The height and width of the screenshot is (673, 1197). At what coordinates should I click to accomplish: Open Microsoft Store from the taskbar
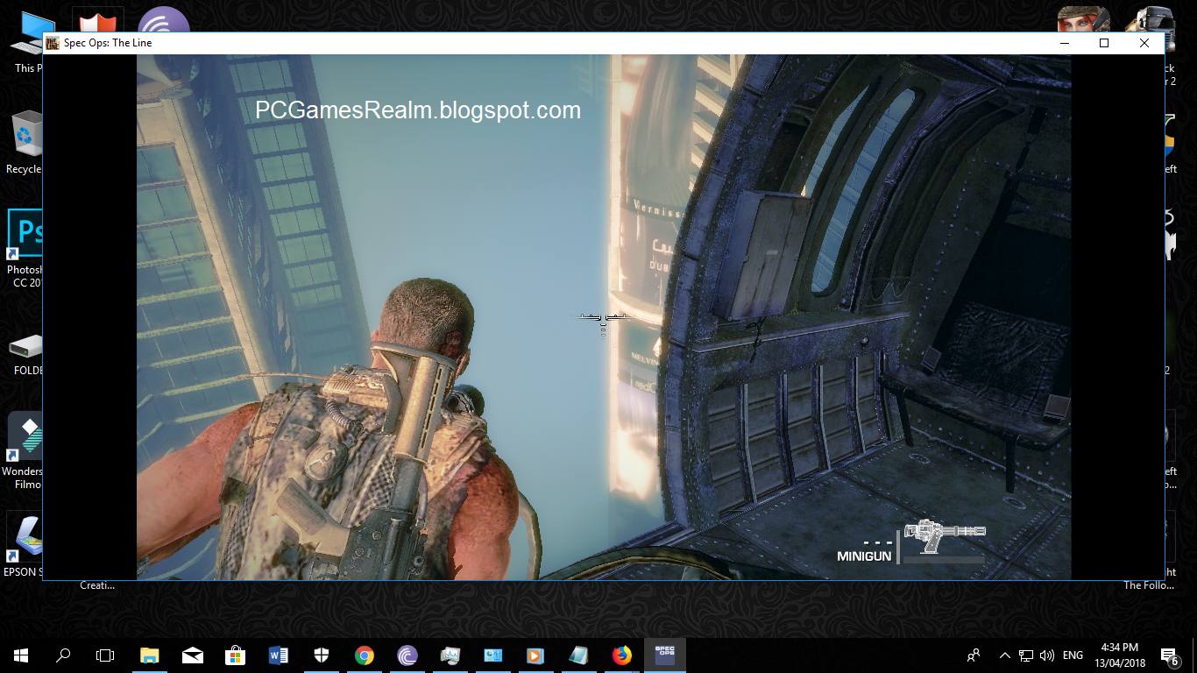point(236,655)
